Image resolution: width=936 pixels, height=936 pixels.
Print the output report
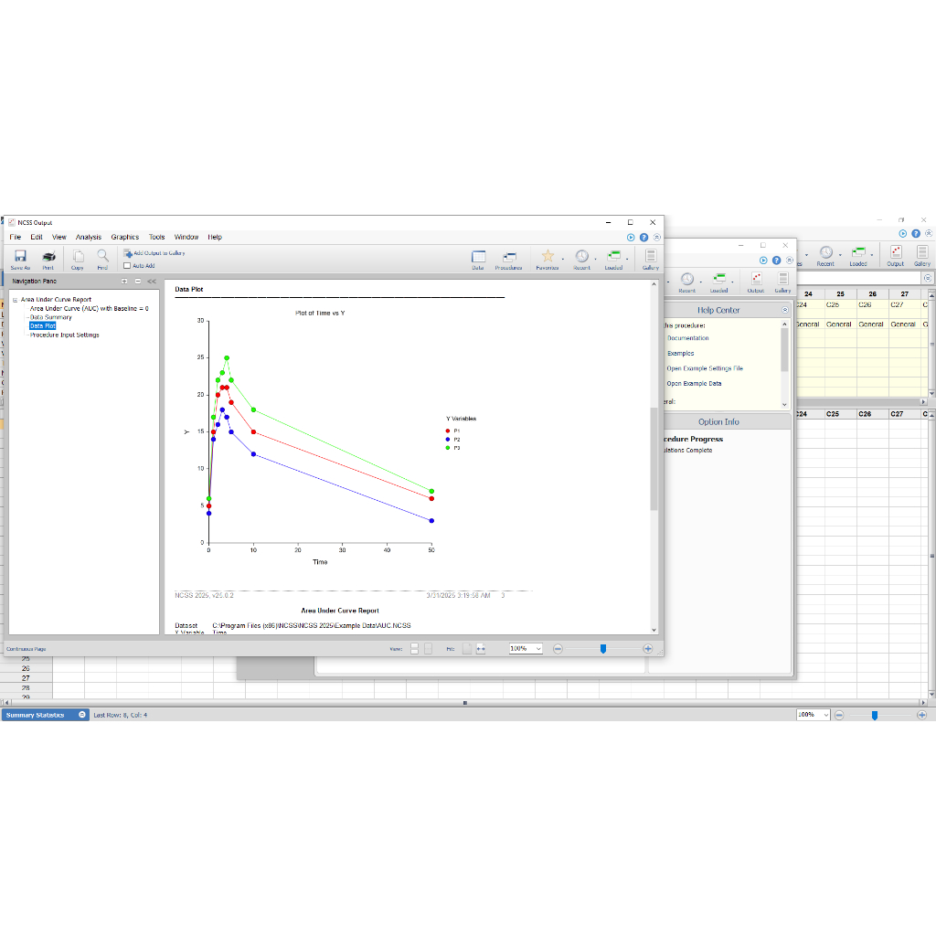point(48,258)
